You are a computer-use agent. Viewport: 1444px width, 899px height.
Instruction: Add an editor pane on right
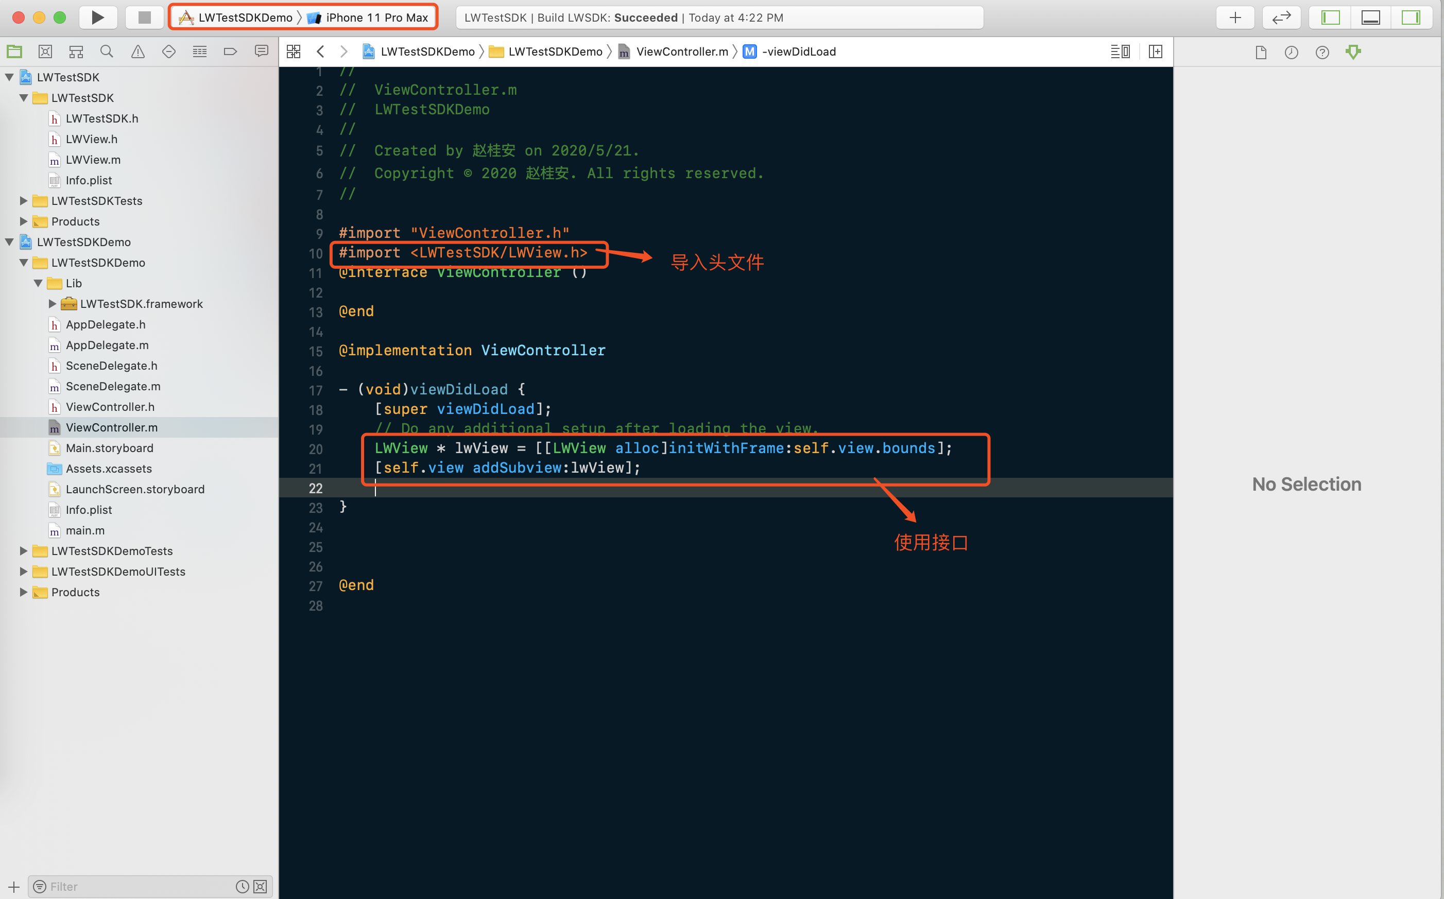[x=1155, y=51]
